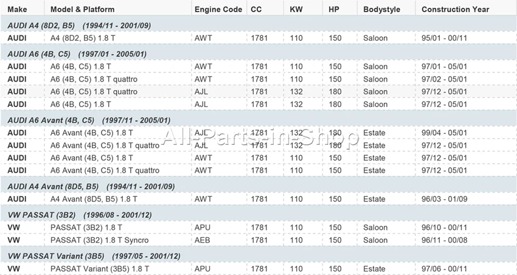This screenshot has width=517, height=275.
Task: Click the "Make" column header
Action: pos(17,9)
